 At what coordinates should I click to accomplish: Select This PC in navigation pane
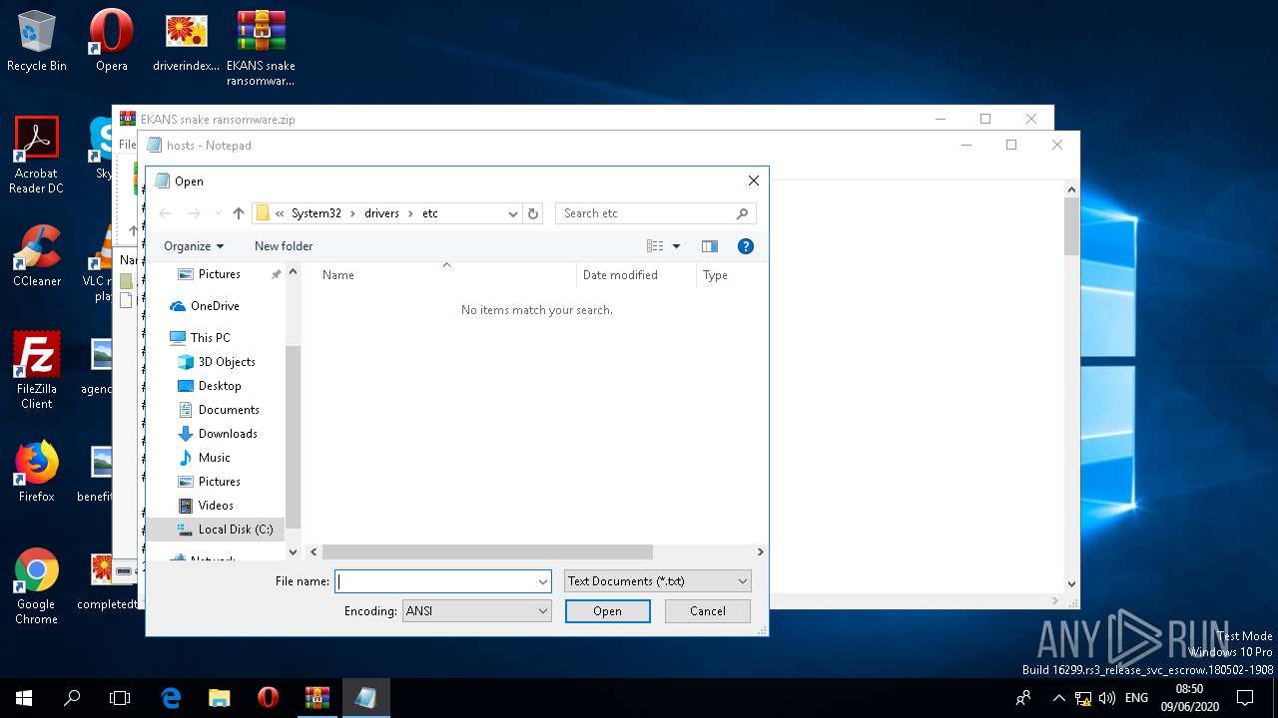[210, 338]
